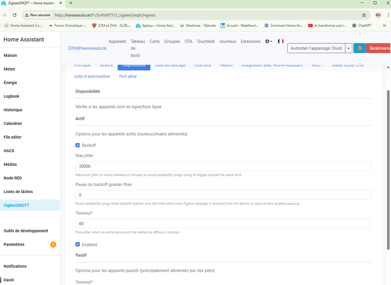
Task: Open the ChatGPT bookmark
Action: 362,25
